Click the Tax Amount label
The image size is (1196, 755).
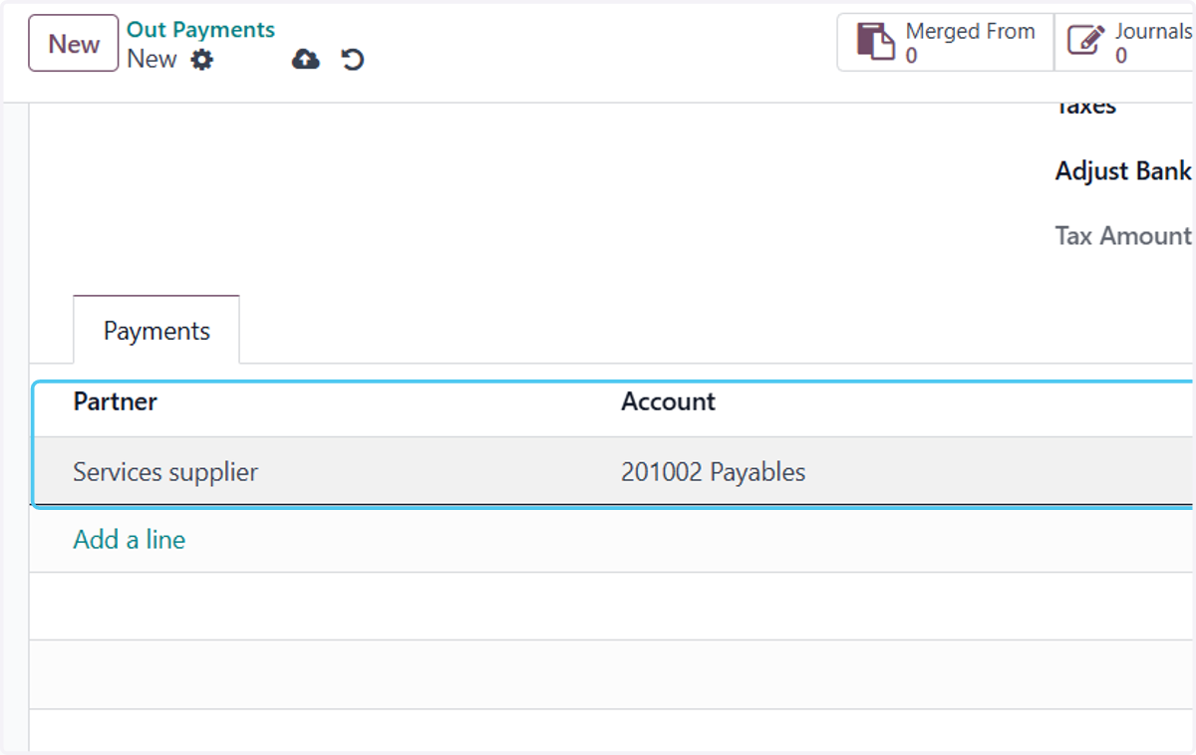pyautogui.click(x=1123, y=236)
